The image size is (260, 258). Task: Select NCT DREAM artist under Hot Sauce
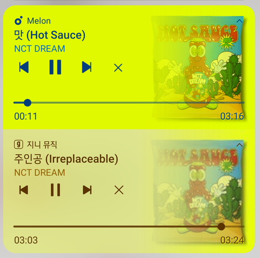(40, 49)
